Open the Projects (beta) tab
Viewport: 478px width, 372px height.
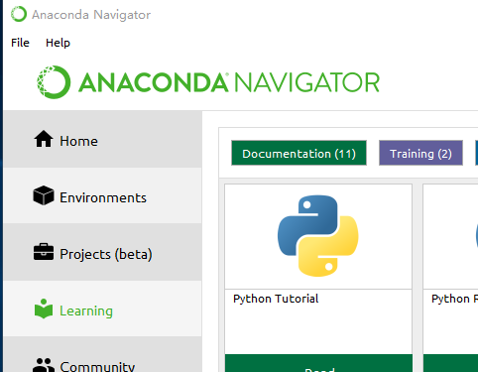[x=103, y=252]
